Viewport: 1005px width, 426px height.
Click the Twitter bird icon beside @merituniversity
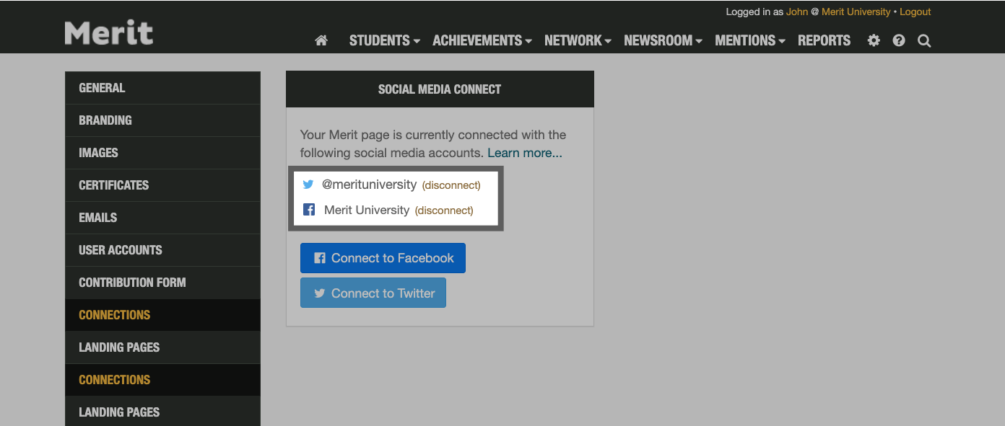(x=308, y=185)
